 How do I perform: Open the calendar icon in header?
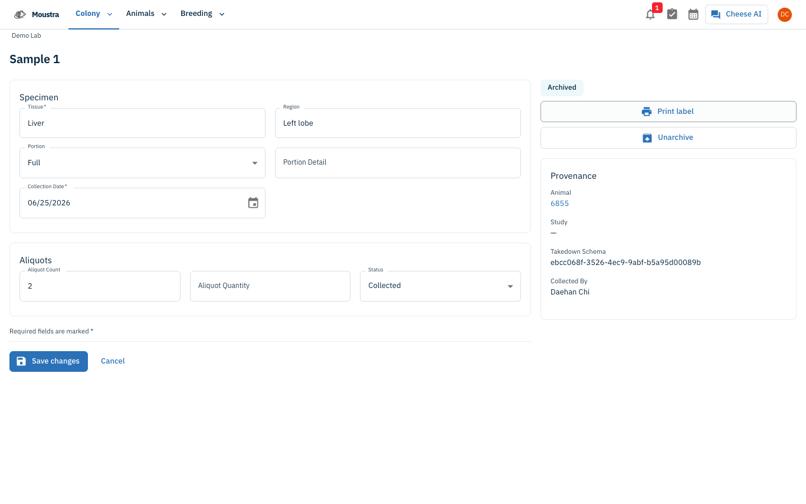693,14
